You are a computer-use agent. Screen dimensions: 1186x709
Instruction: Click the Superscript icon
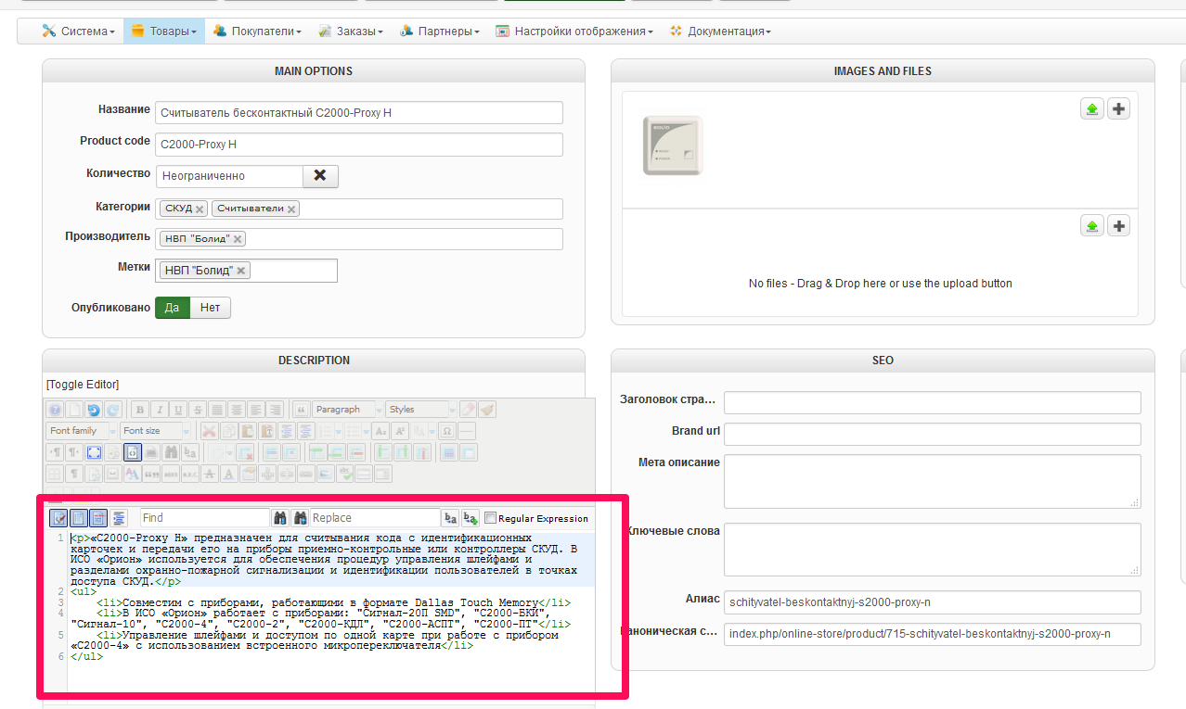[x=400, y=431]
